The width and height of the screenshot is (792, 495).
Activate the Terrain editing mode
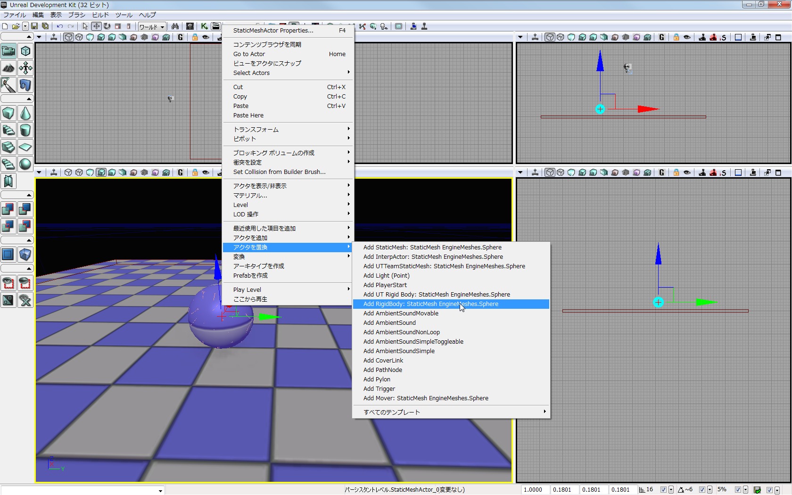coord(8,68)
